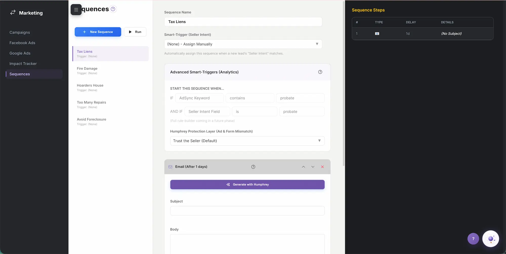The height and width of the screenshot is (254, 506).
Task: Navigate to Impact Tracker
Action: (23, 63)
